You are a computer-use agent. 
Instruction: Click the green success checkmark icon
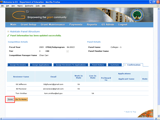[x=8, y=35]
